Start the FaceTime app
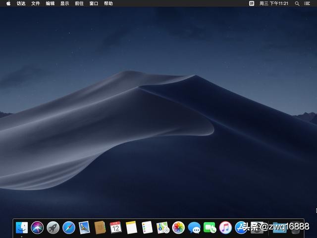 pos(210,228)
